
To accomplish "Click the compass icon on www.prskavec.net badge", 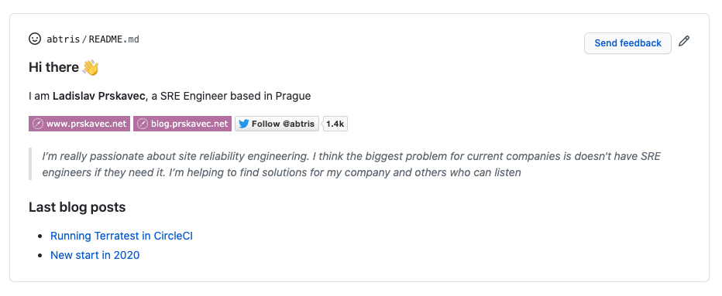I will tap(38, 124).
